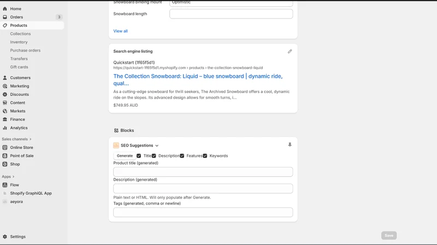The image size is (437, 245).
Task: Expand the Apps chevron
Action: [13, 176]
